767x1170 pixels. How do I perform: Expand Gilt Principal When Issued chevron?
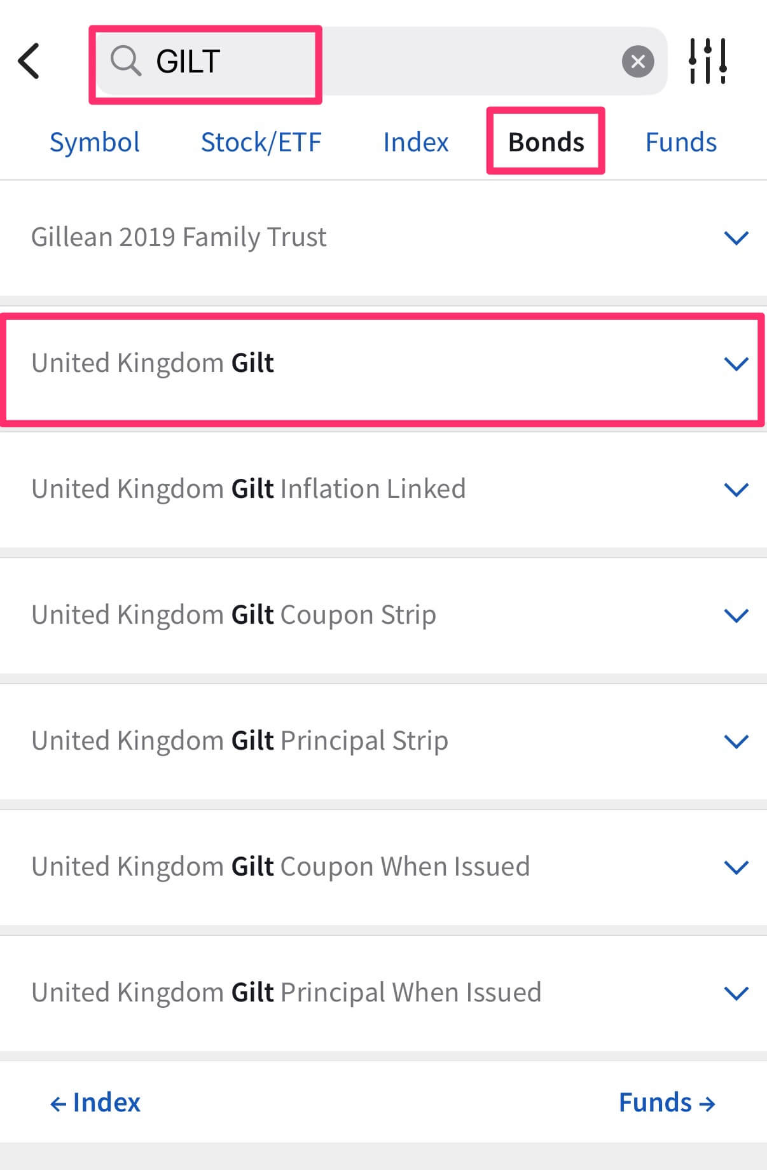[736, 993]
